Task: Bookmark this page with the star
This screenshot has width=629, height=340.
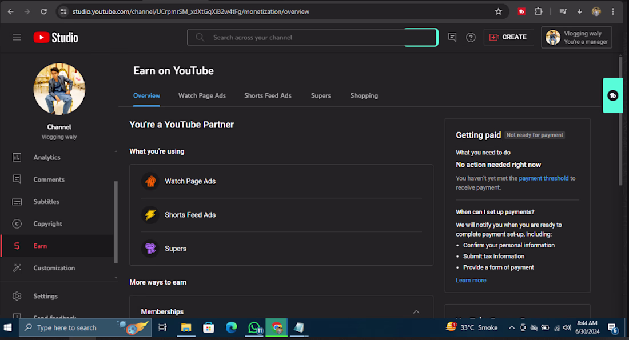Action: point(498,11)
